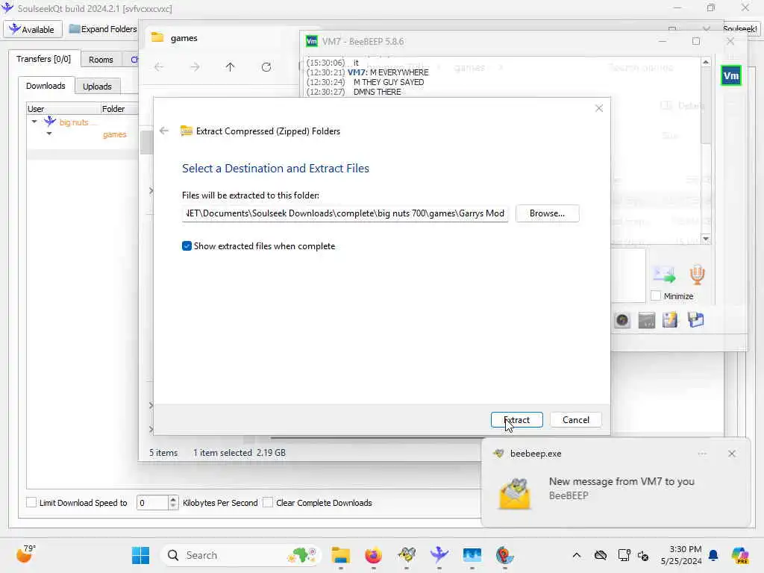Select the games folder entry in downloads
Viewport: 764px width, 573px height.
pyautogui.click(x=114, y=134)
